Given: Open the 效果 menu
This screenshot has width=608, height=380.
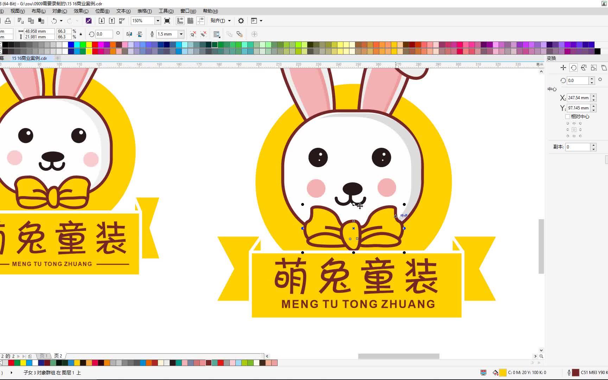Looking at the screenshot, I should click(81, 11).
